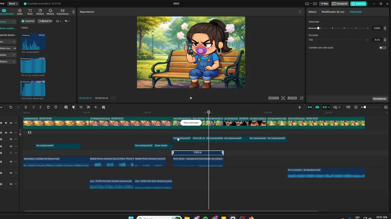Click the Duración slider track
Screen dimensions: 391x219
click(342, 40)
